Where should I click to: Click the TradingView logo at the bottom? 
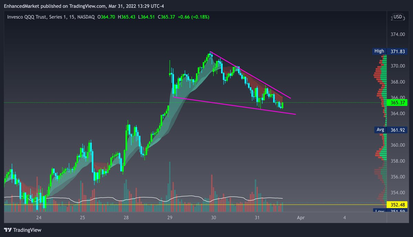[x=22, y=230]
